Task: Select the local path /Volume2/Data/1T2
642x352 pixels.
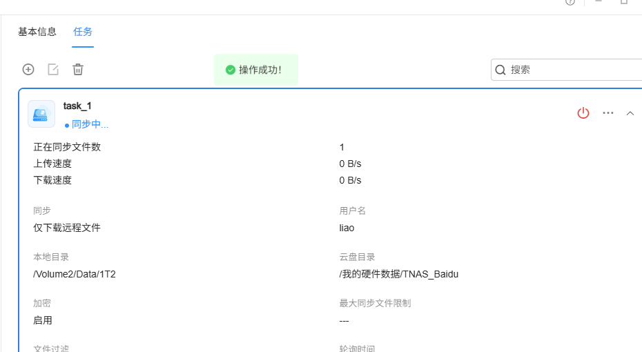Action: point(75,274)
